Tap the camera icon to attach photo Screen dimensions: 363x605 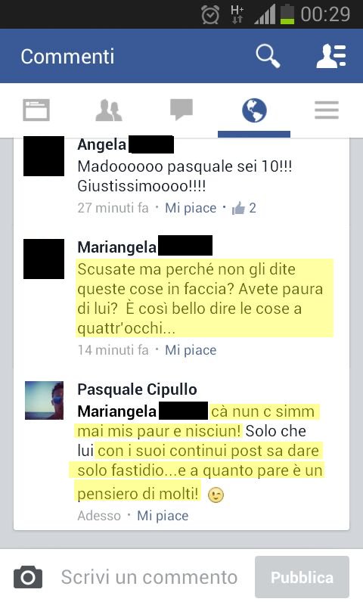point(28,577)
